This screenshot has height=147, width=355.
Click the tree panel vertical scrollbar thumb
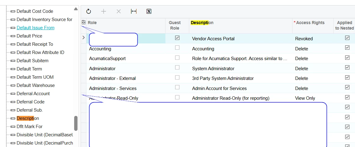click(76, 123)
